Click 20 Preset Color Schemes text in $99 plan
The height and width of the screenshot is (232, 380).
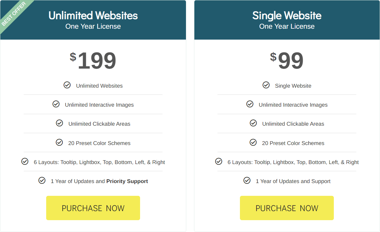pyautogui.click(x=293, y=143)
